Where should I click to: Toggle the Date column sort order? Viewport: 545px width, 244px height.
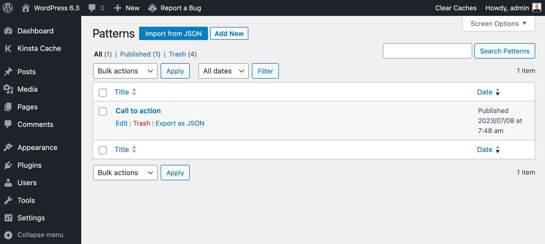(485, 92)
